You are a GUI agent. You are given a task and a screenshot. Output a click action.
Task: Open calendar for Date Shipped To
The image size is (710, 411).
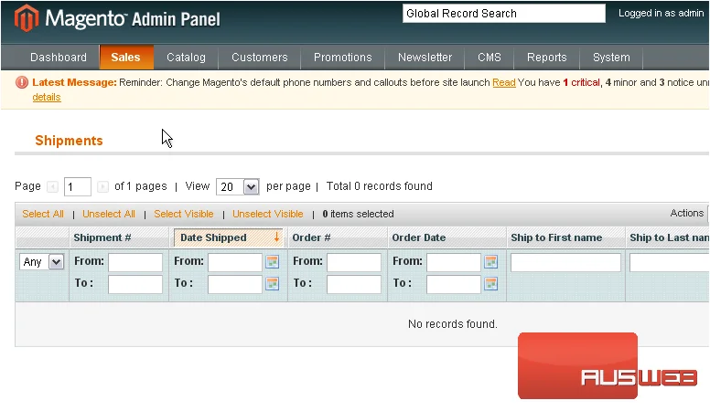click(272, 283)
